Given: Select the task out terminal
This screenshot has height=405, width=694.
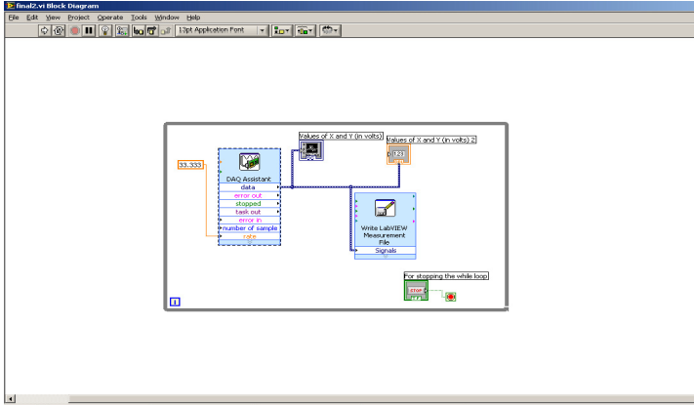Looking at the screenshot, I should coord(250,212).
